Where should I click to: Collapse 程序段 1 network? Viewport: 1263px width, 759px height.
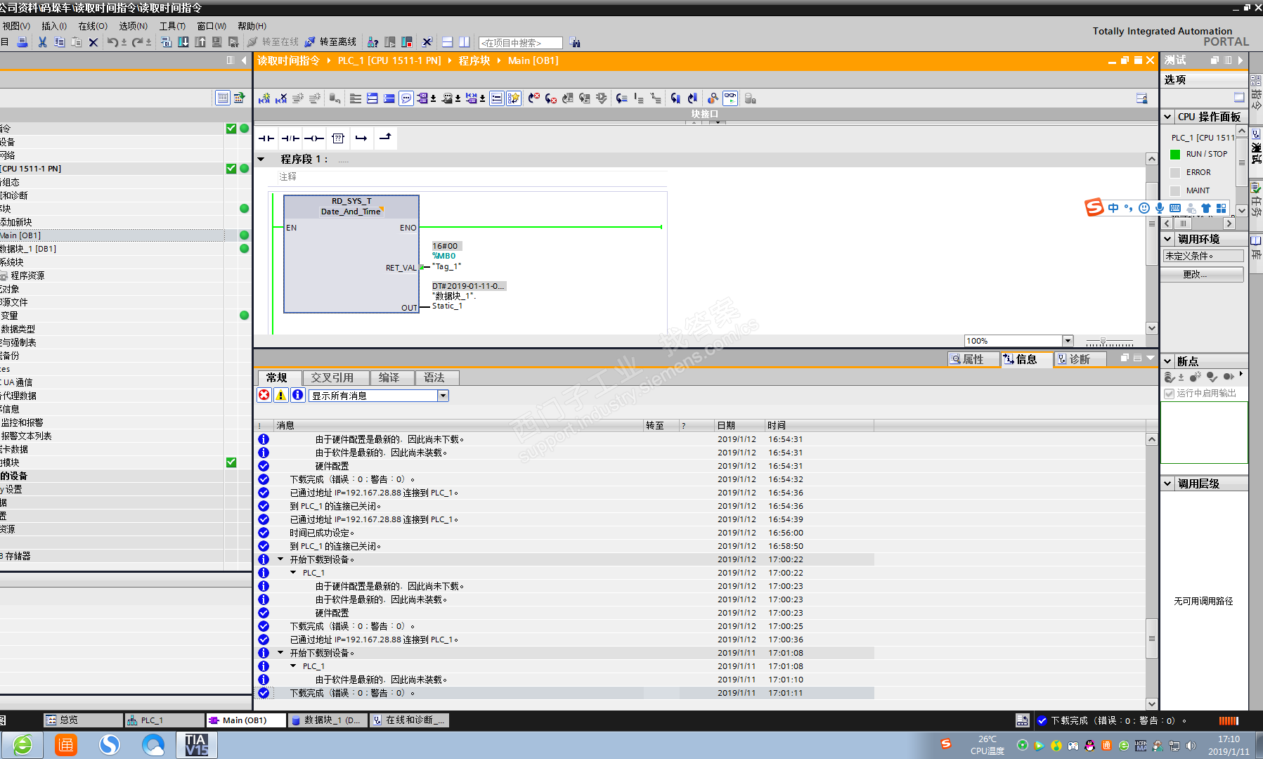261,160
